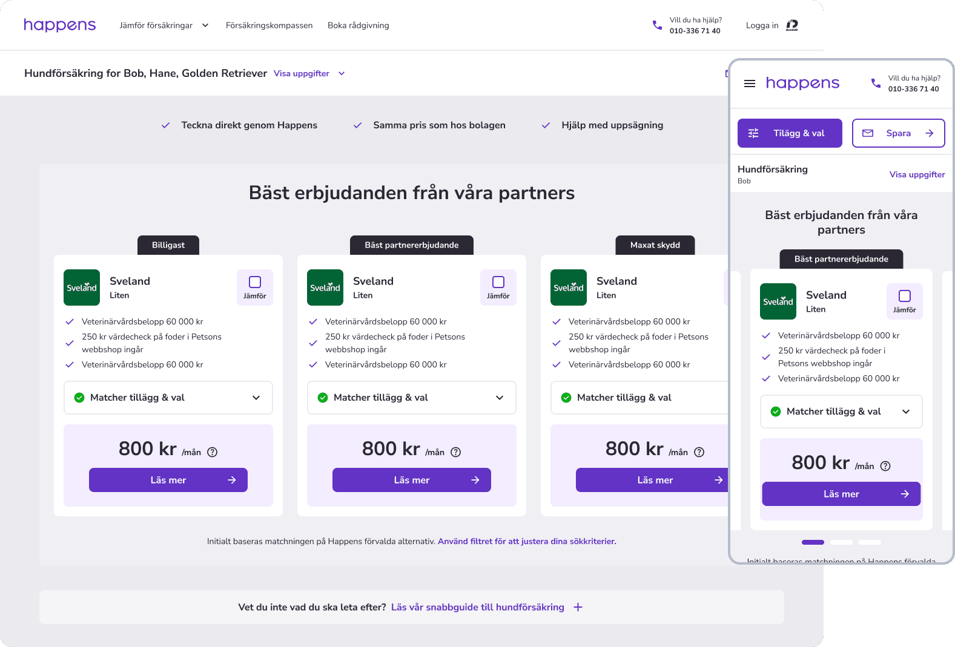Click the Samma pris som hos bolagen text

tap(440, 125)
